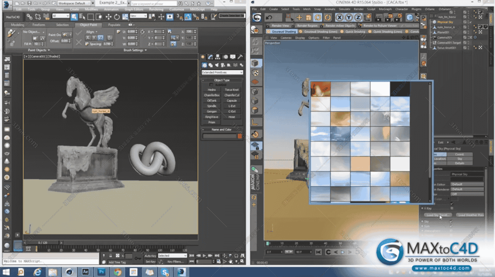This screenshot has width=495, height=277.
Task: Click the Select and Move icon in 3ds Max
Action: coord(108,17)
